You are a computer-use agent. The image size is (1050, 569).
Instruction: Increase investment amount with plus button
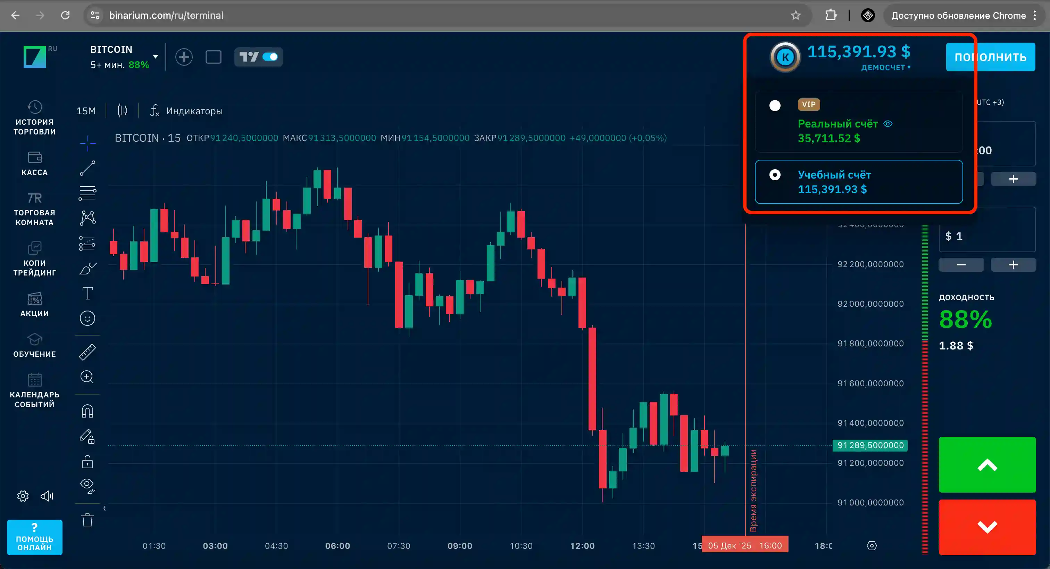(1013, 265)
